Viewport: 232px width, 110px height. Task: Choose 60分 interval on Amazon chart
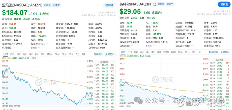[x=57, y=54]
